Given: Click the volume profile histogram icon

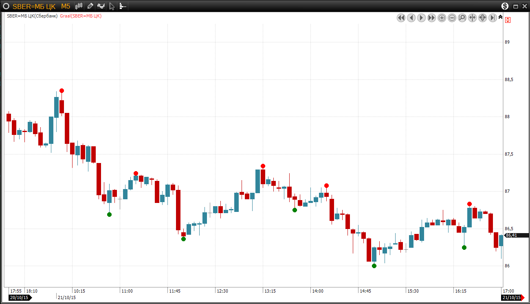Looking at the screenshot, I should click(x=123, y=6).
